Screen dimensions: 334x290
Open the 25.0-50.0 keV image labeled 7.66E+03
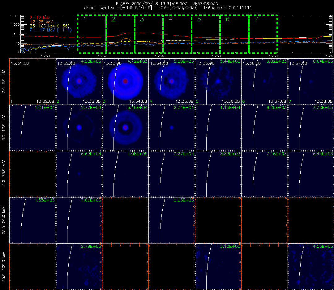(x=79, y=220)
